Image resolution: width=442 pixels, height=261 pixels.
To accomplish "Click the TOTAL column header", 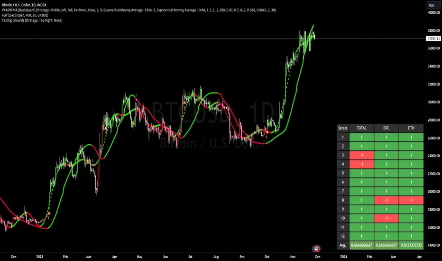I will (x=362, y=128).
